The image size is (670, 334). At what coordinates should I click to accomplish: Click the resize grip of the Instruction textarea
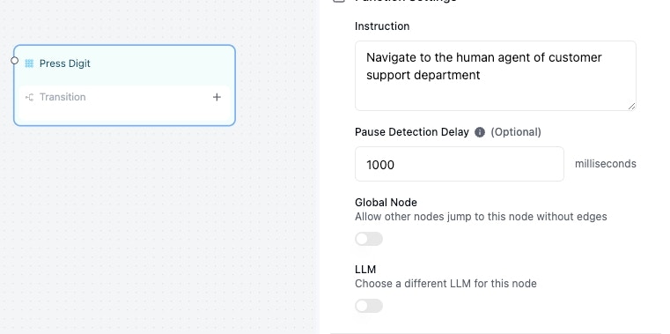(x=631, y=106)
